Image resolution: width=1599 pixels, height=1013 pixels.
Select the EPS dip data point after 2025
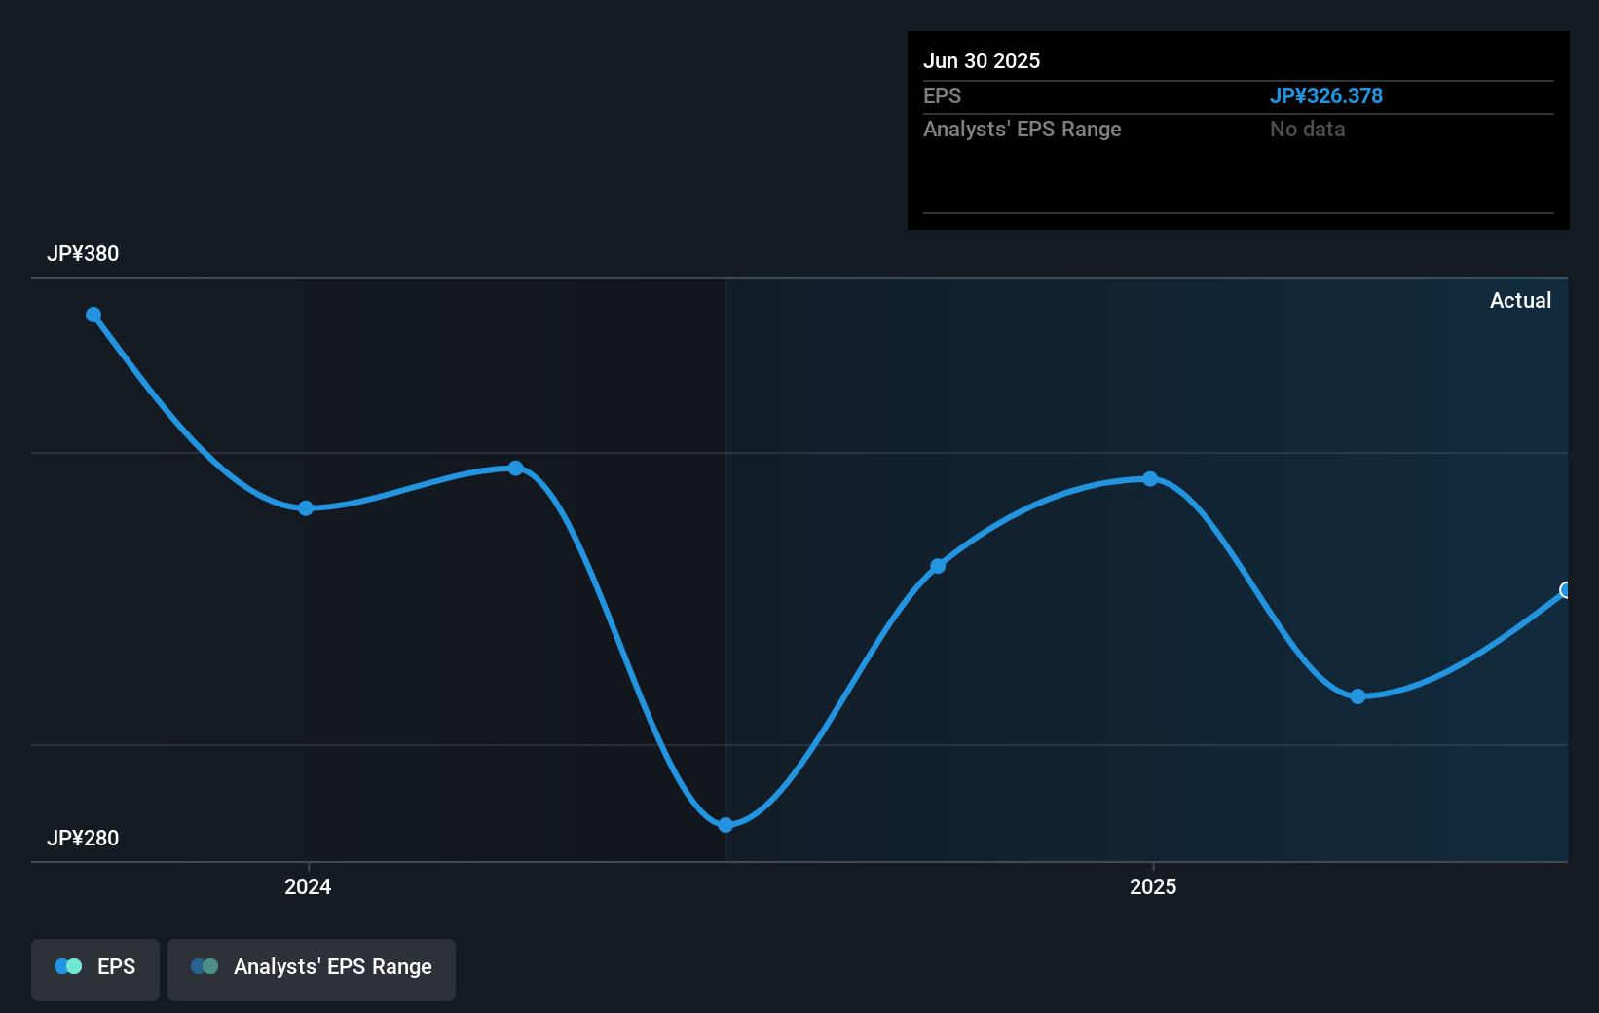[x=1357, y=696]
